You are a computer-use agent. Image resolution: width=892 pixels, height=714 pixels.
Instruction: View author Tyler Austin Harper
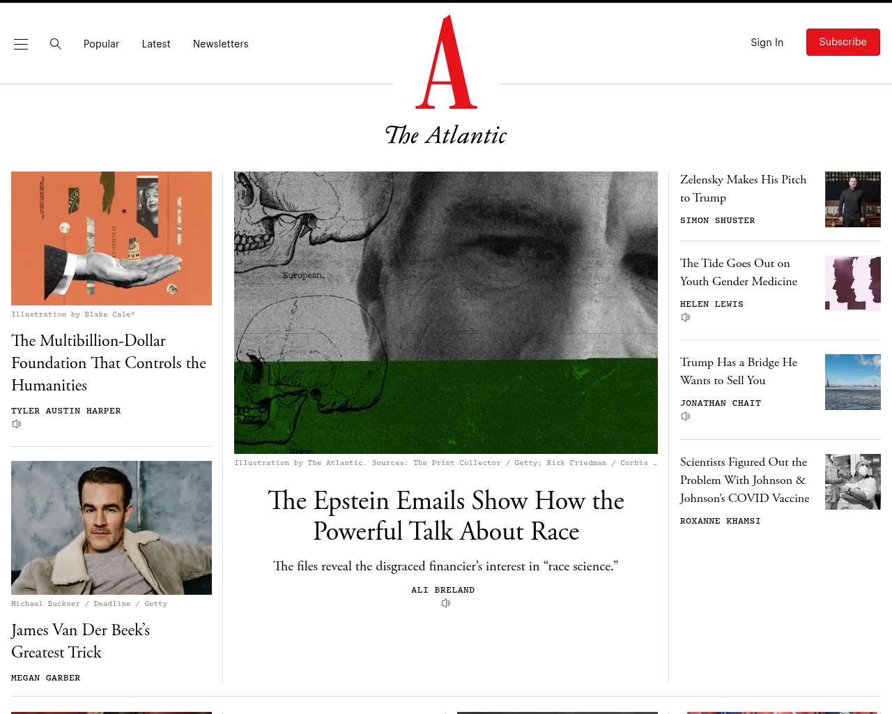tap(66, 411)
